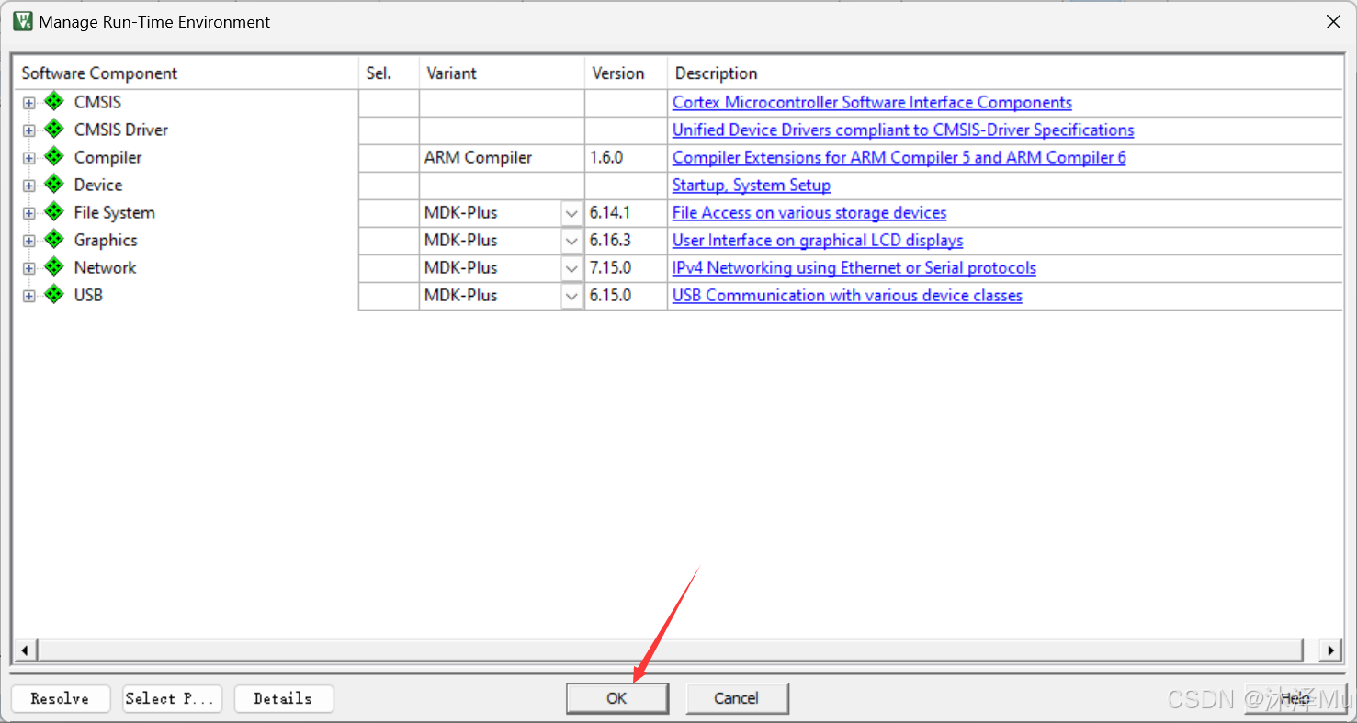This screenshot has height=723, width=1357.
Task: Select the Graphics version 6.16.3 cell
Action: point(626,240)
